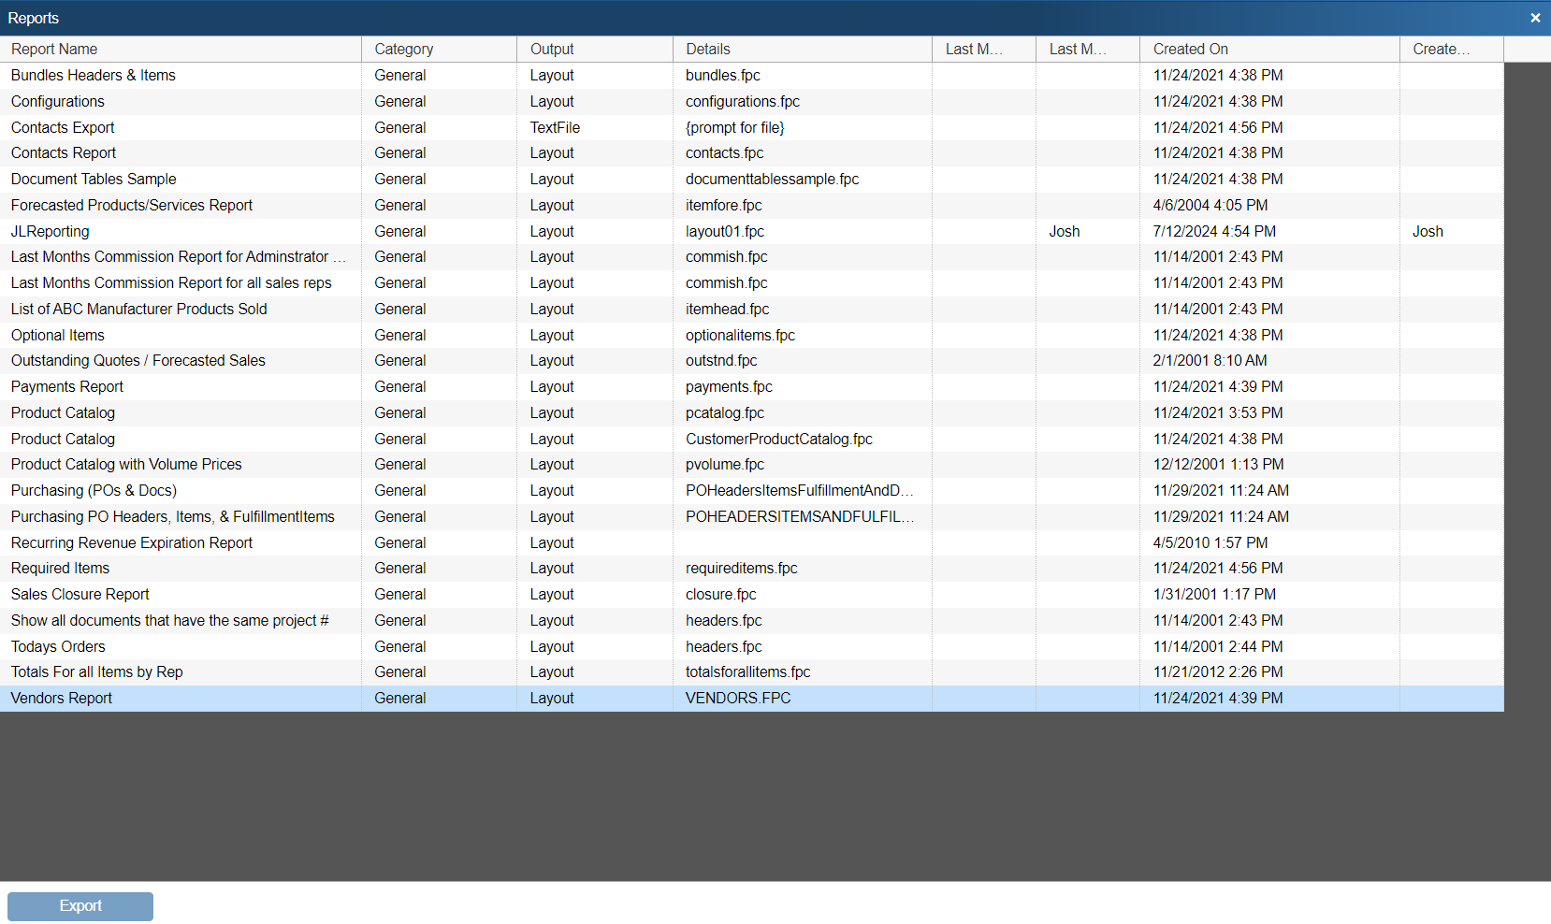The height and width of the screenshot is (924, 1551).
Task: Click the Output column header
Action: coord(552,50)
